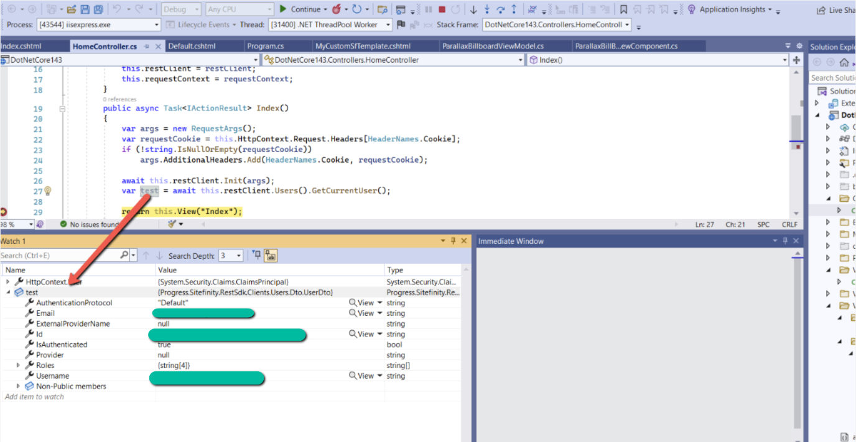Open the Thread .NET ThreadPool Worker dropdown
This screenshot has width=856, height=442.
coord(331,25)
